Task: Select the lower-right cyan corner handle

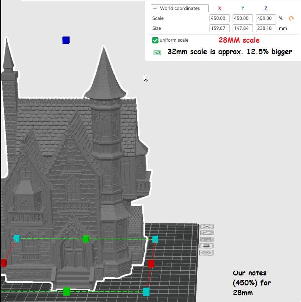Action: click(x=146, y=292)
